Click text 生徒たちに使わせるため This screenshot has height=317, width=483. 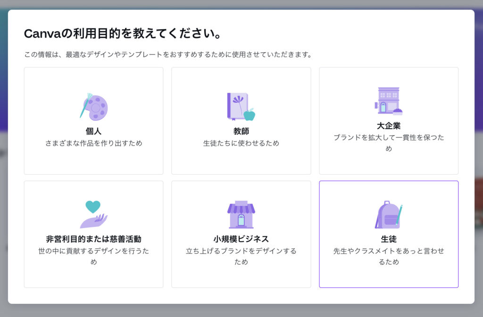(x=241, y=143)
